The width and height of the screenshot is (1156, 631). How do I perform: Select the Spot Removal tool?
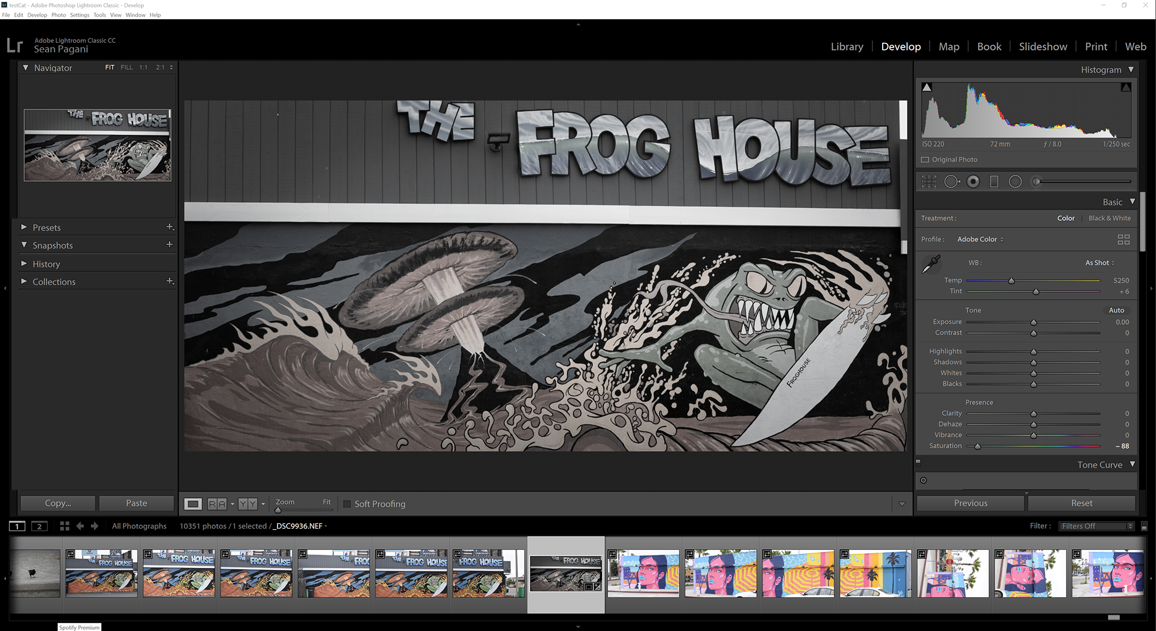pos(952,182)
